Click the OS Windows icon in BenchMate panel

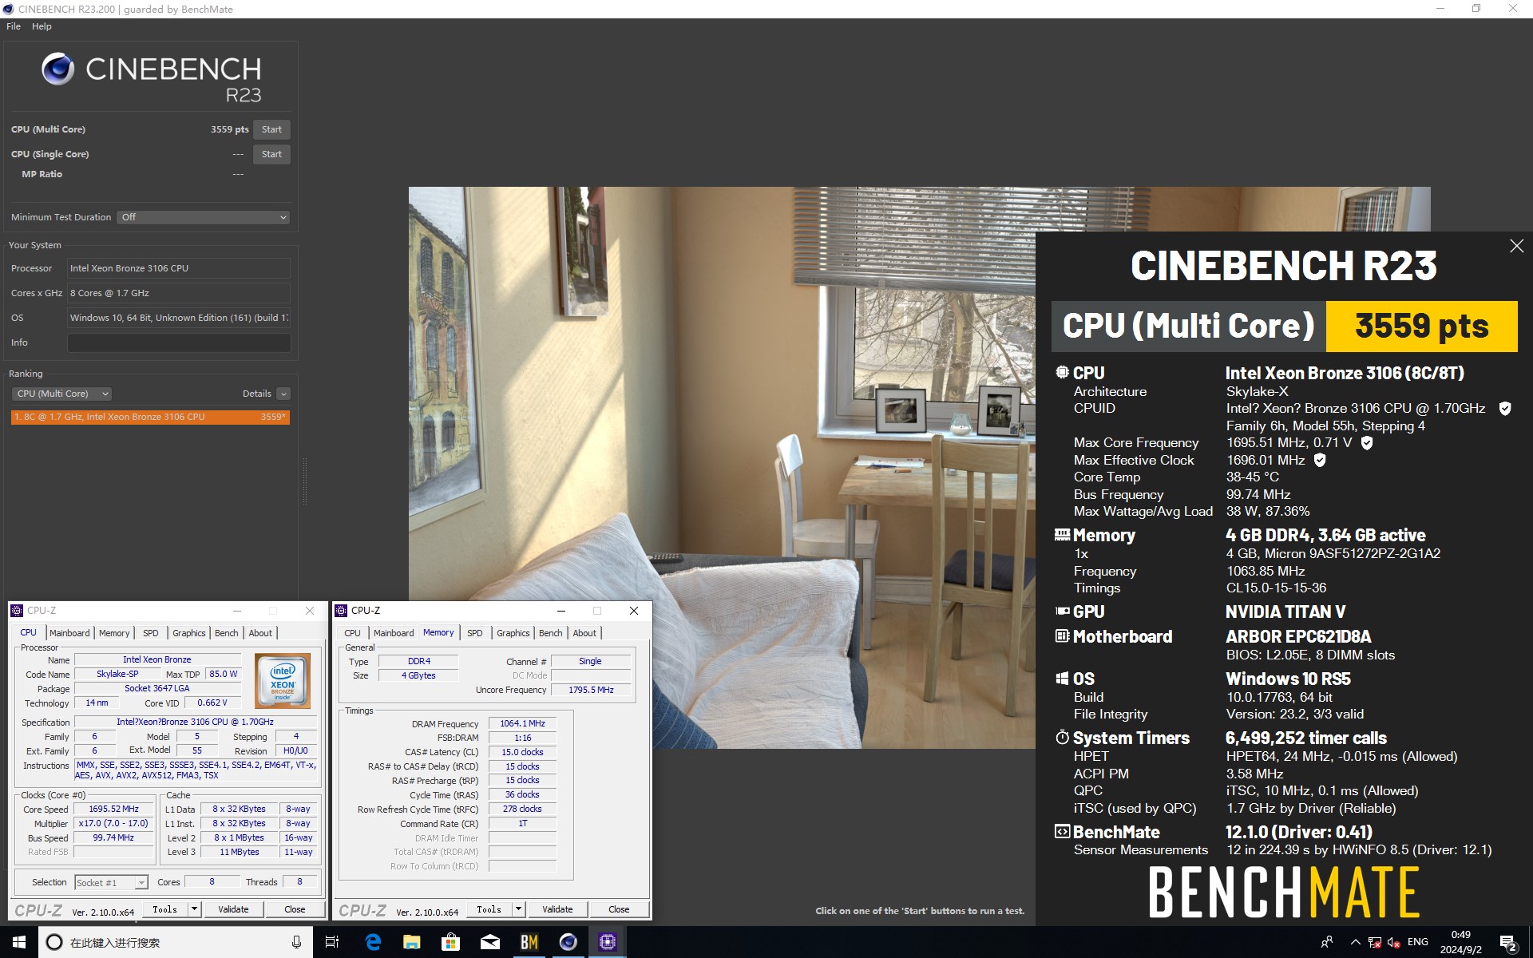point(1062,679)
